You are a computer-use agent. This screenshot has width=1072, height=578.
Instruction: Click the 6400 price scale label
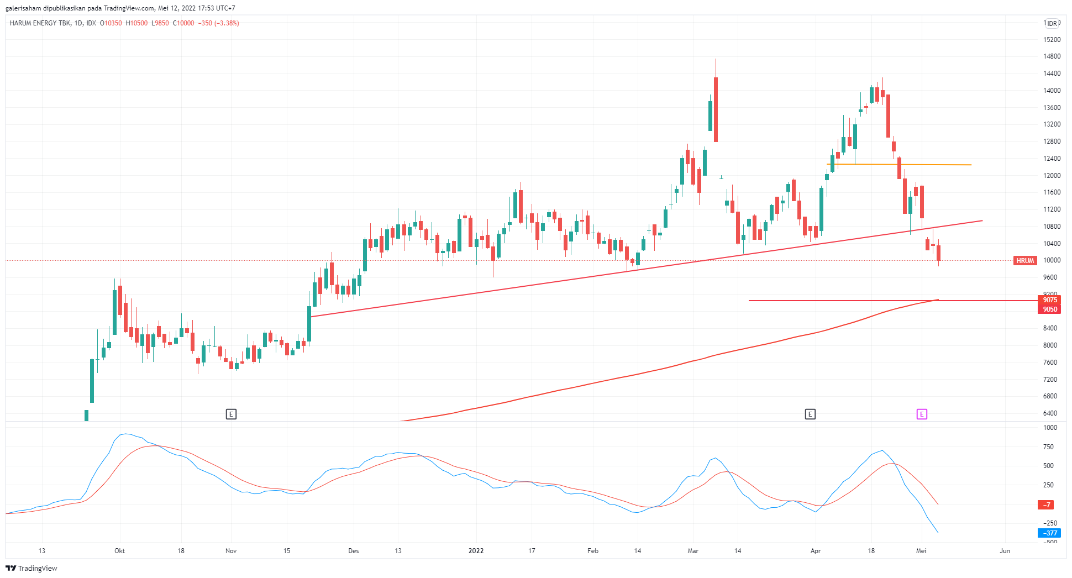[x=1050, y=413]
